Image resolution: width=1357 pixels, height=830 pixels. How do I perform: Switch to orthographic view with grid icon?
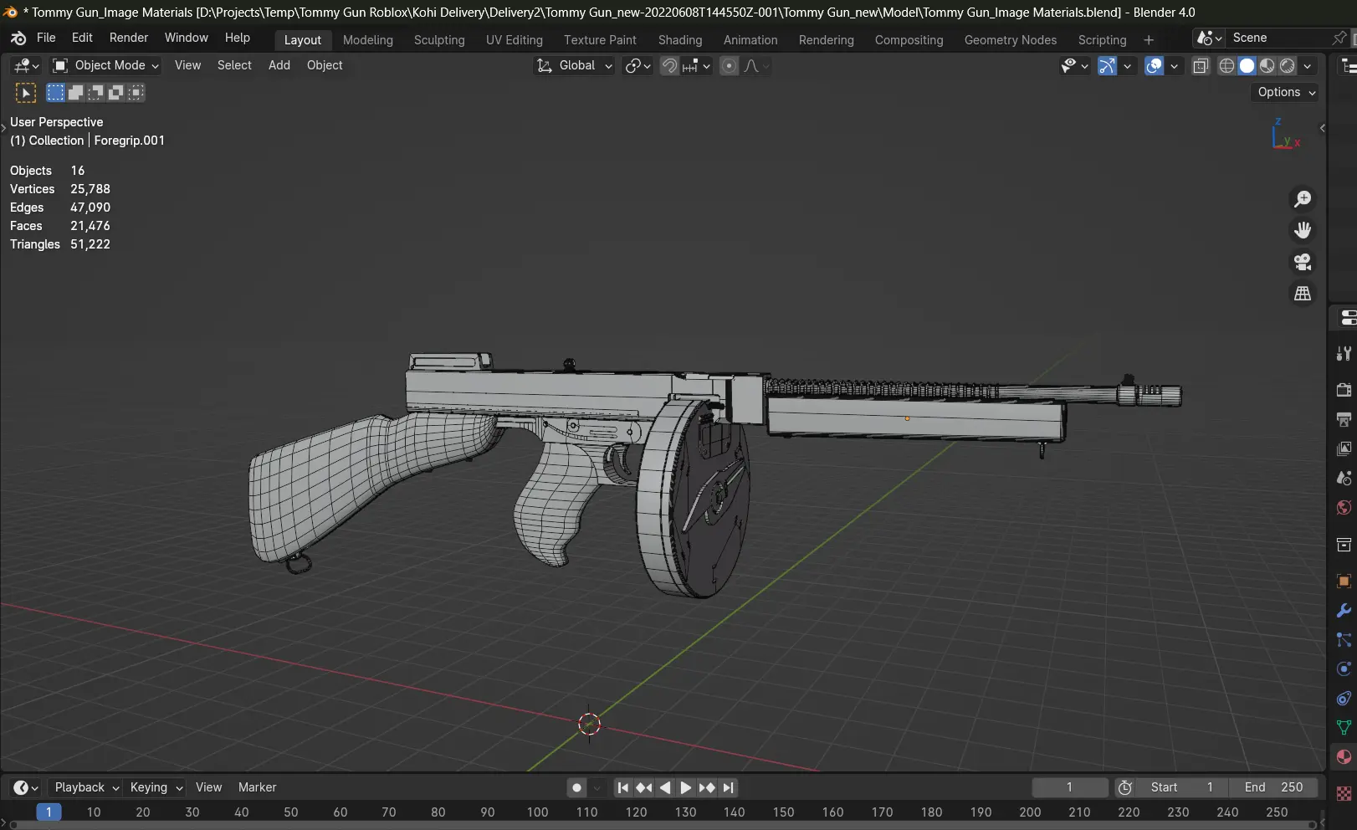[1303, 294]
